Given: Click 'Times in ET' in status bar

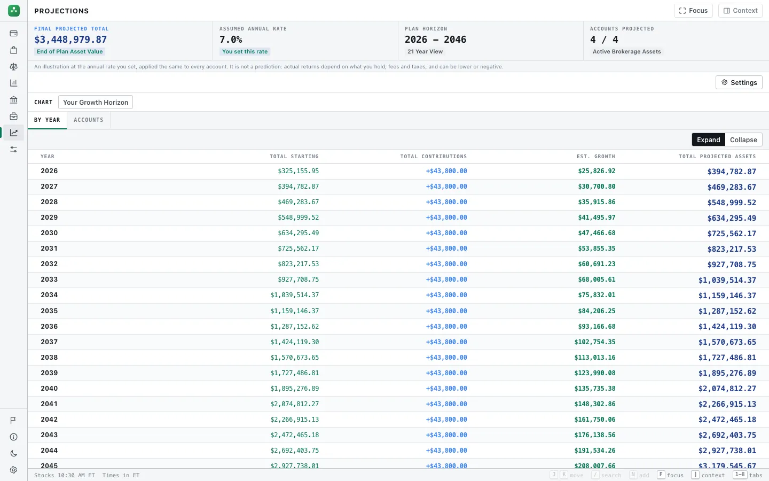Looking at the screenshot, I should 121,475.
